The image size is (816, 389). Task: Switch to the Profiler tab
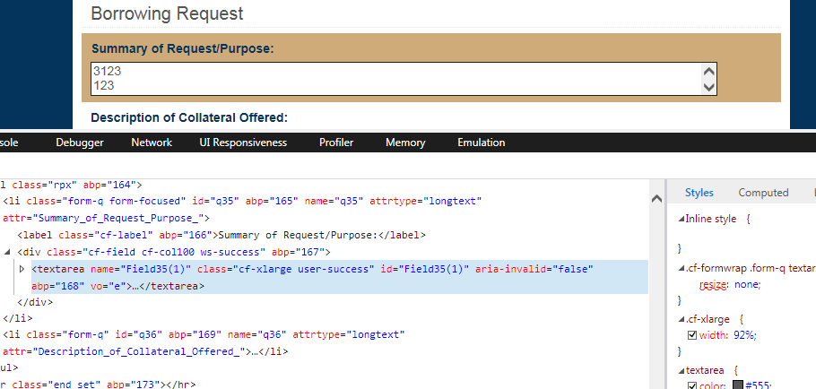[336, 143]
